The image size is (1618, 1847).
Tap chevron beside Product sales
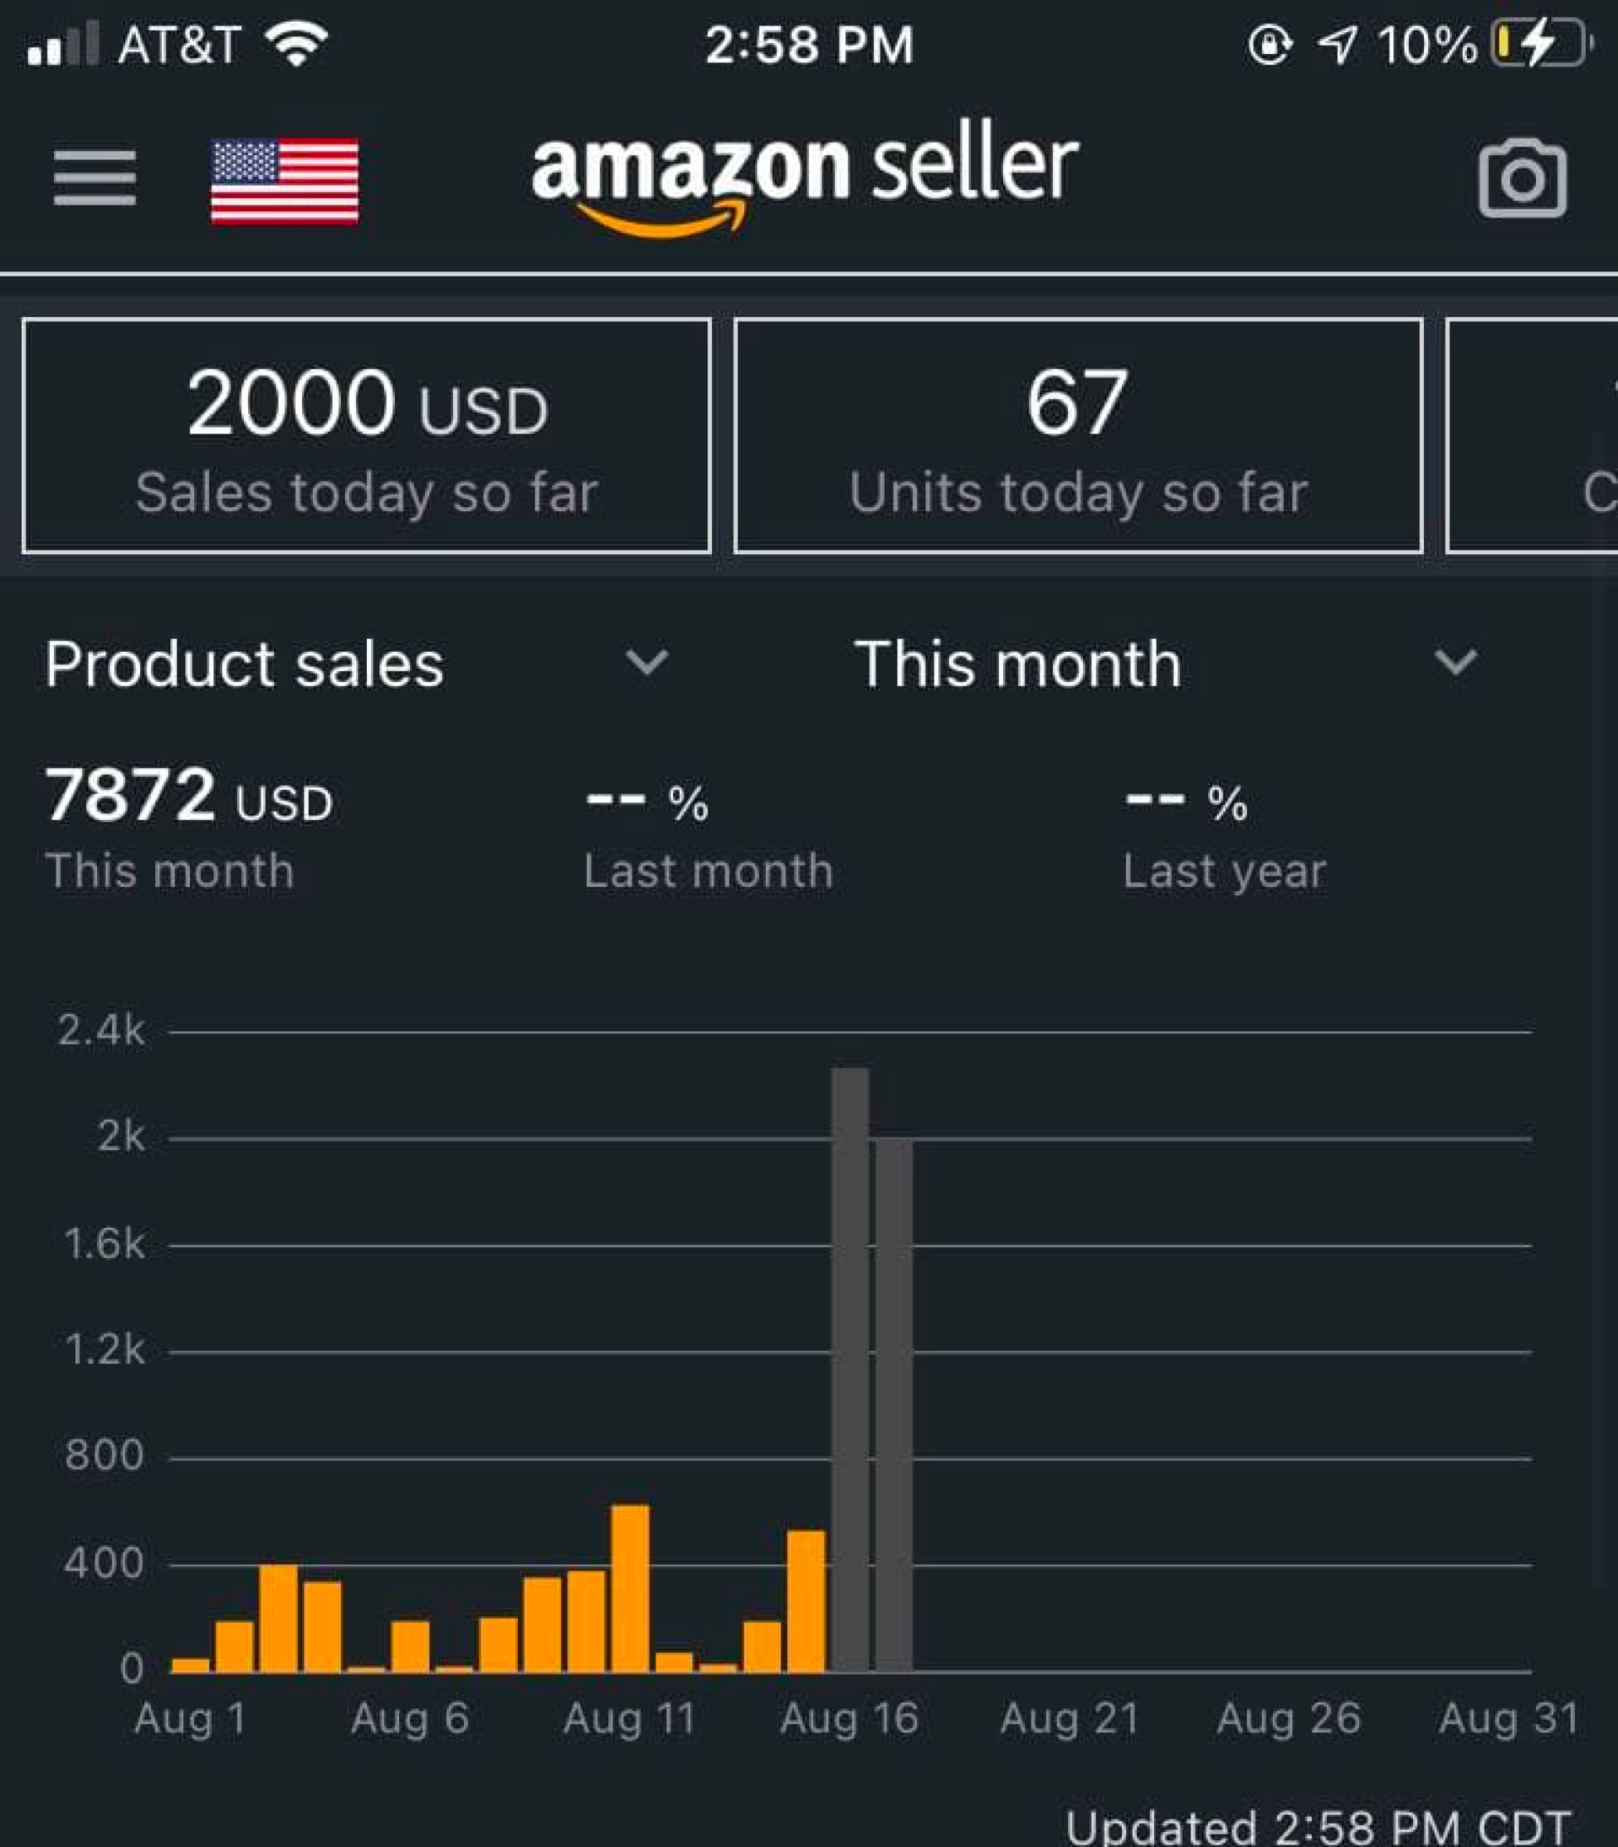pyautogui.click(x=646, y=663)
